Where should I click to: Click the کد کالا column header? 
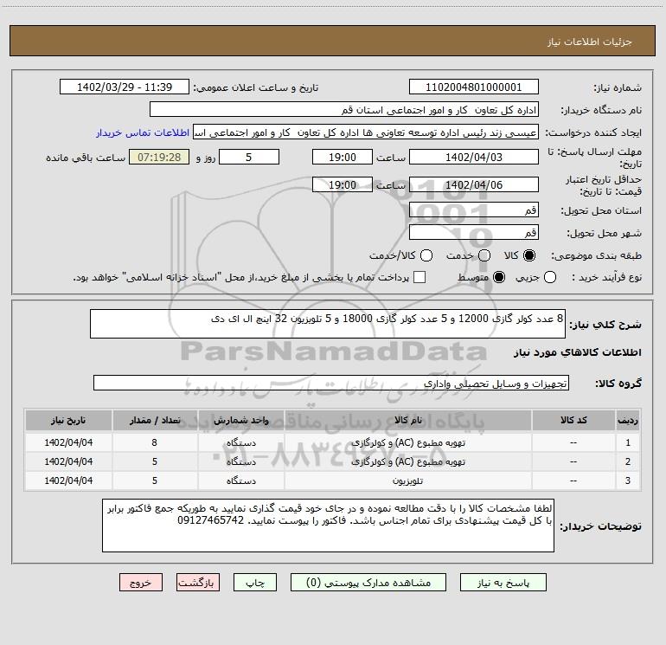click(x=573, y=420)
